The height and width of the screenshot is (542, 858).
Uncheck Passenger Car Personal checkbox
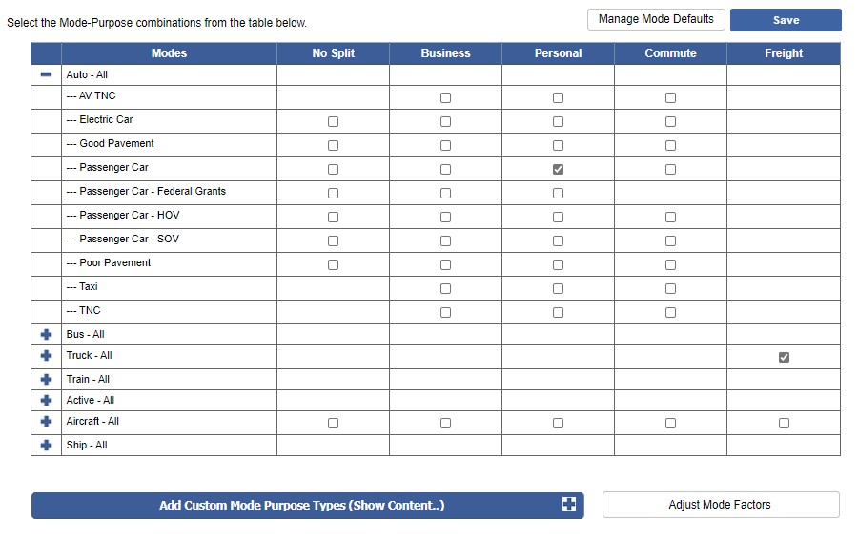tap(558, 169)
